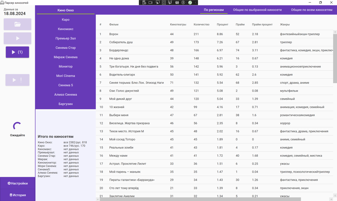Click the horizontal scrollbar right arrow
This screenshot has height=201, width=337.
pyautogui.click(x=331, y=199)
